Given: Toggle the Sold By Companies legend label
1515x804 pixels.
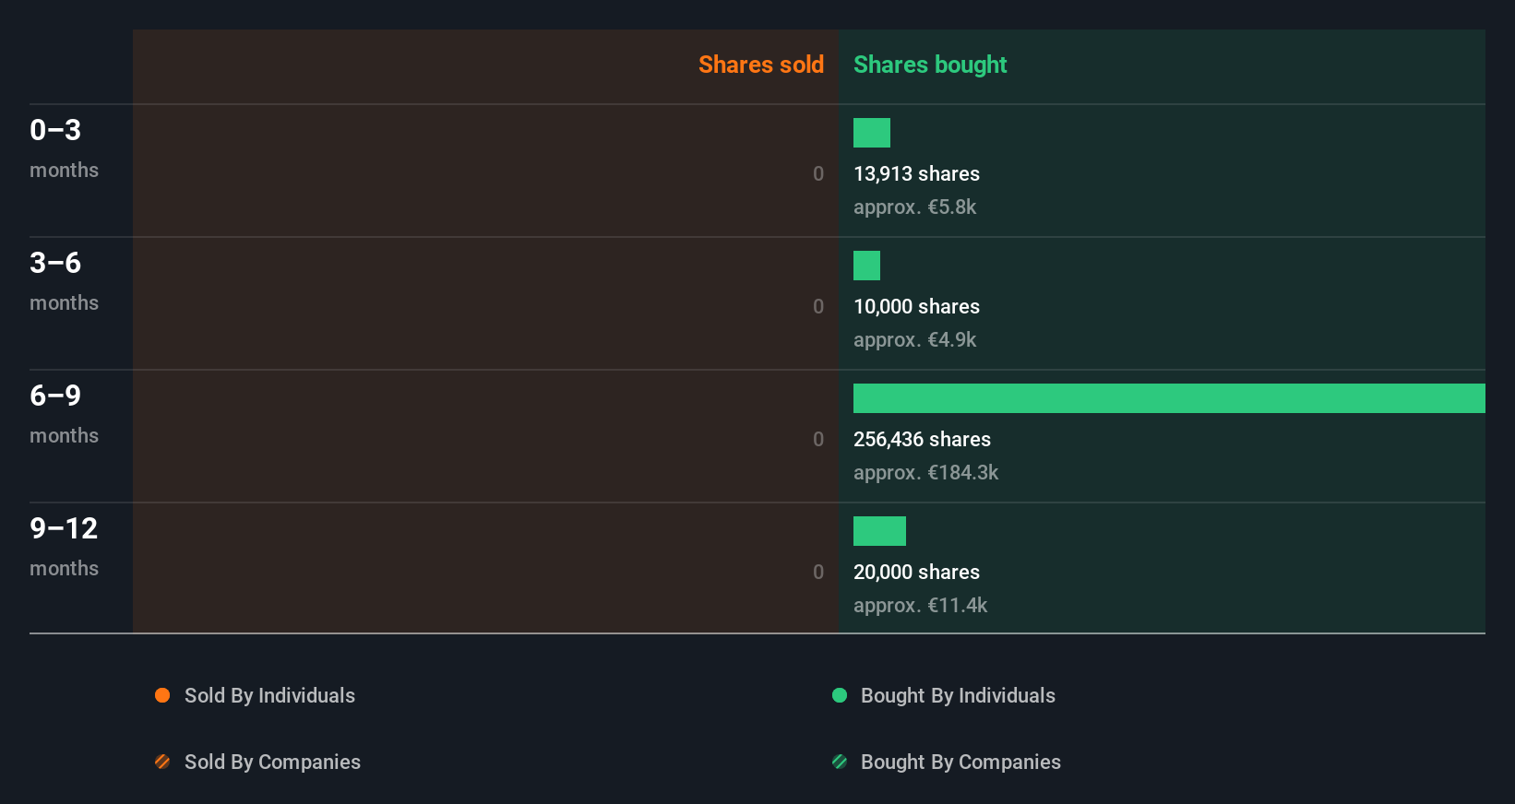Looking at the screenshot, I should click(x=272, y=762).
